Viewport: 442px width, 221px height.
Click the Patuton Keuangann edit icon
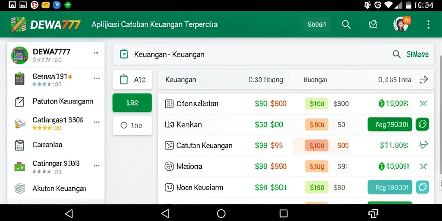pos(19,101)
